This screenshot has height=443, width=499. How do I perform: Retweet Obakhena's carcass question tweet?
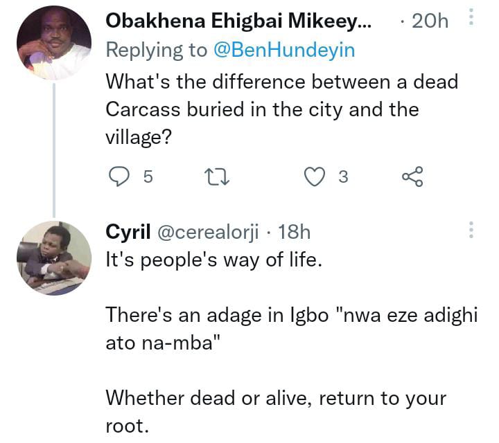tap(218, 177)
